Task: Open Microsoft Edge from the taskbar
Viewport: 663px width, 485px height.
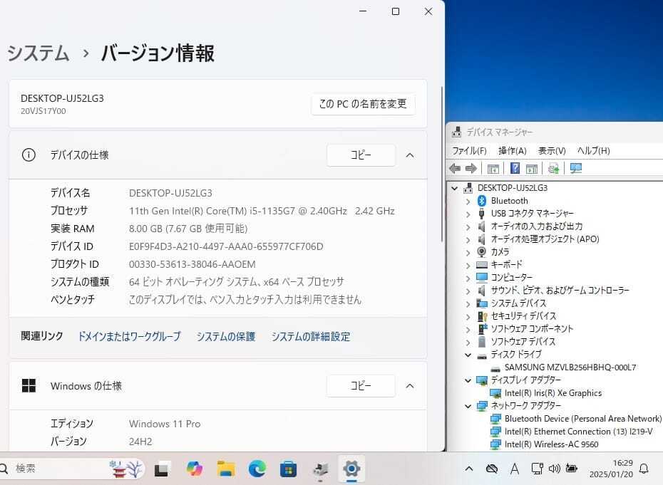Action: [257, 469]
